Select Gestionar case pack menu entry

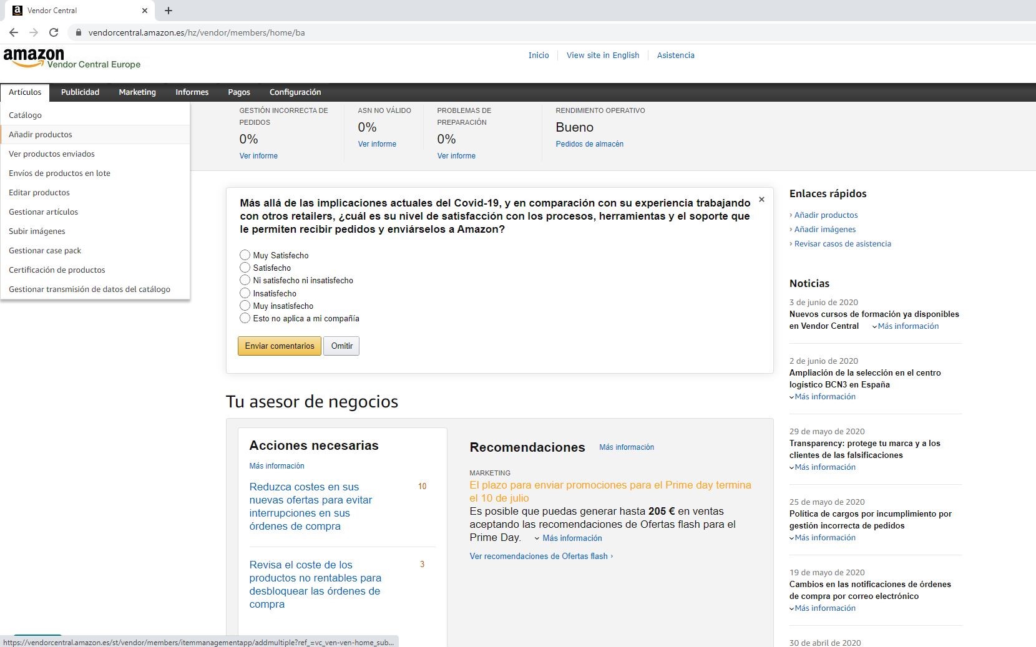point(95,251)
